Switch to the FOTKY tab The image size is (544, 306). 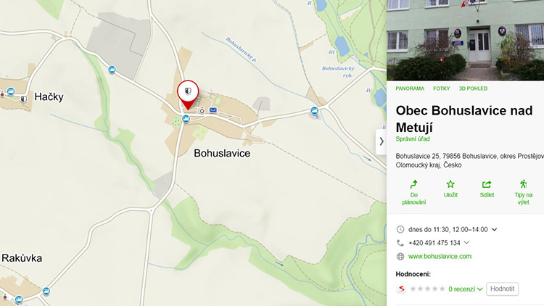[441, 88]
